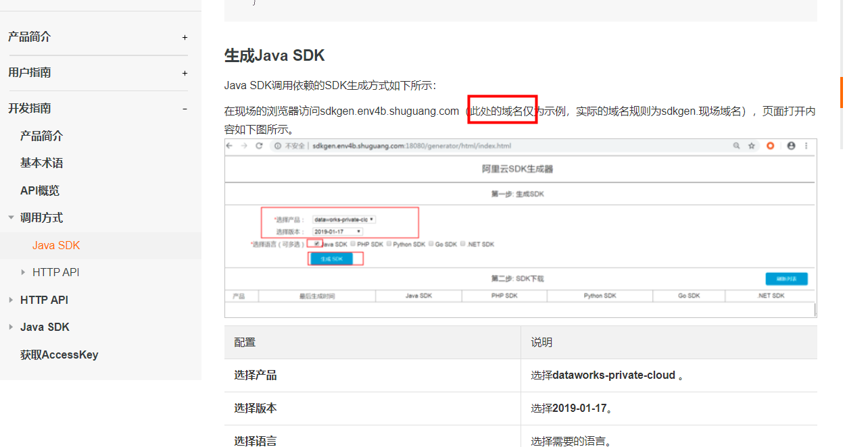Click sdkgen.env4b.shuguang.com in the paragraph
Viewport: 845px width, 447px height.
pyautogui.click(x=390, y=111)
